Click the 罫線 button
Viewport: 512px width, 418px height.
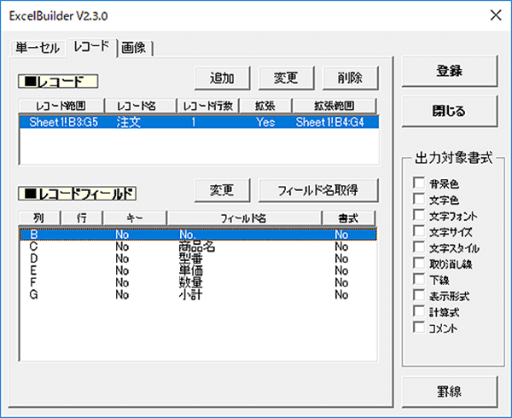(450, 392)
